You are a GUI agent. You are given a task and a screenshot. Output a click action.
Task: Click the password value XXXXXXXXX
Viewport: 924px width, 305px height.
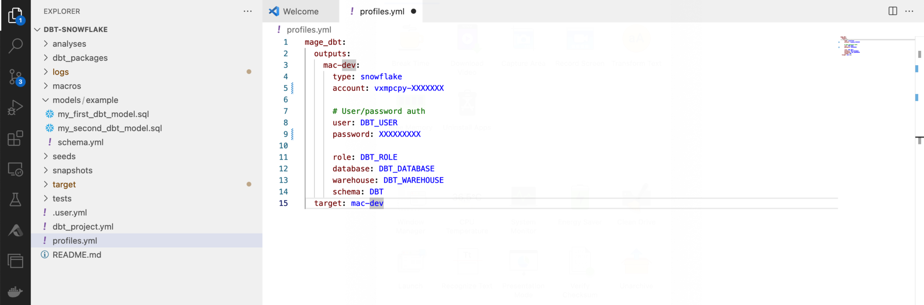pos(400,134)
